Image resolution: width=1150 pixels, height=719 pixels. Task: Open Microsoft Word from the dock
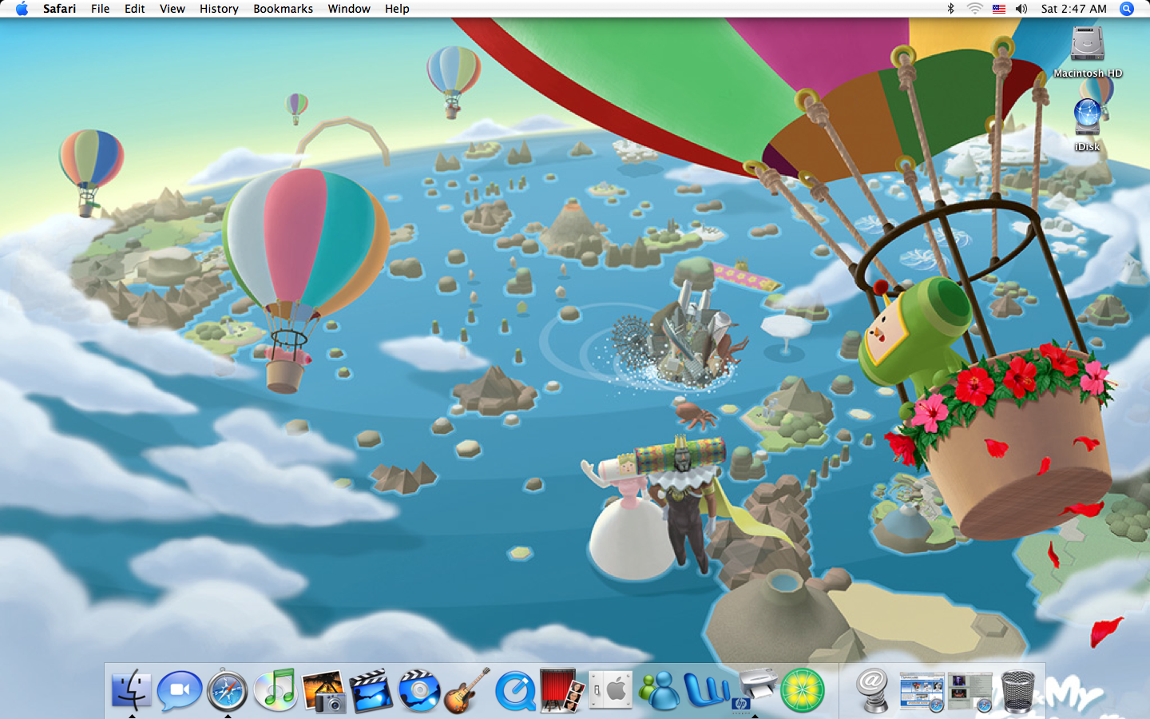click(x=707, y=690)
